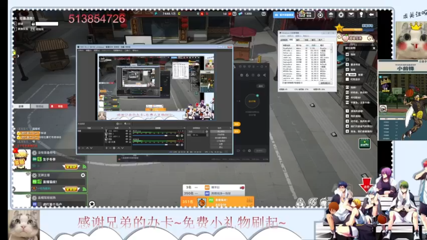Click 混音器 dock header pop-out icon

click(185, 128)
